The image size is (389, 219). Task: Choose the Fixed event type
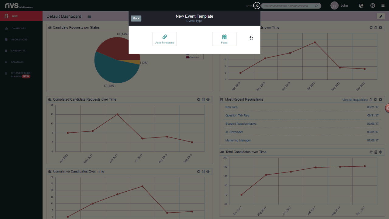(224, 39)
